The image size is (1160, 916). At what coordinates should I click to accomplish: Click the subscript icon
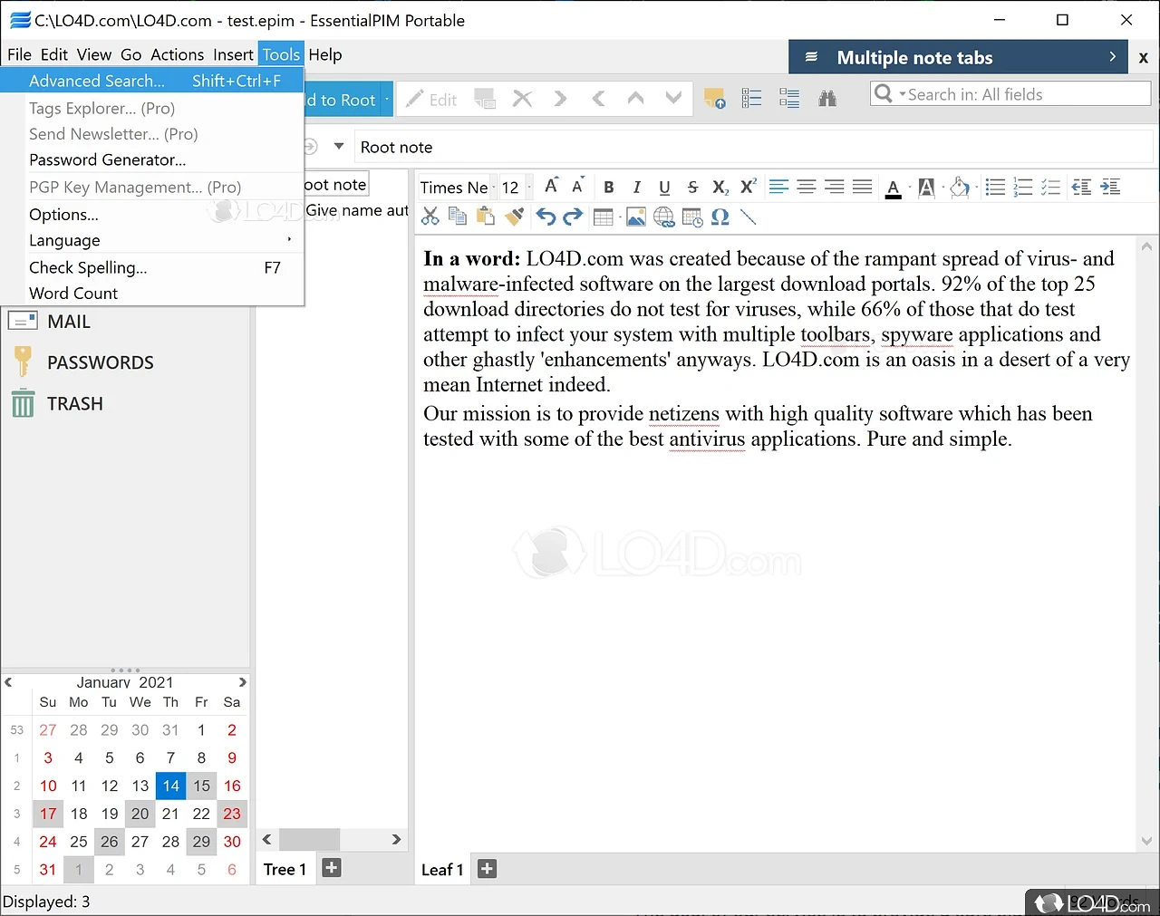tap(720, 188)
